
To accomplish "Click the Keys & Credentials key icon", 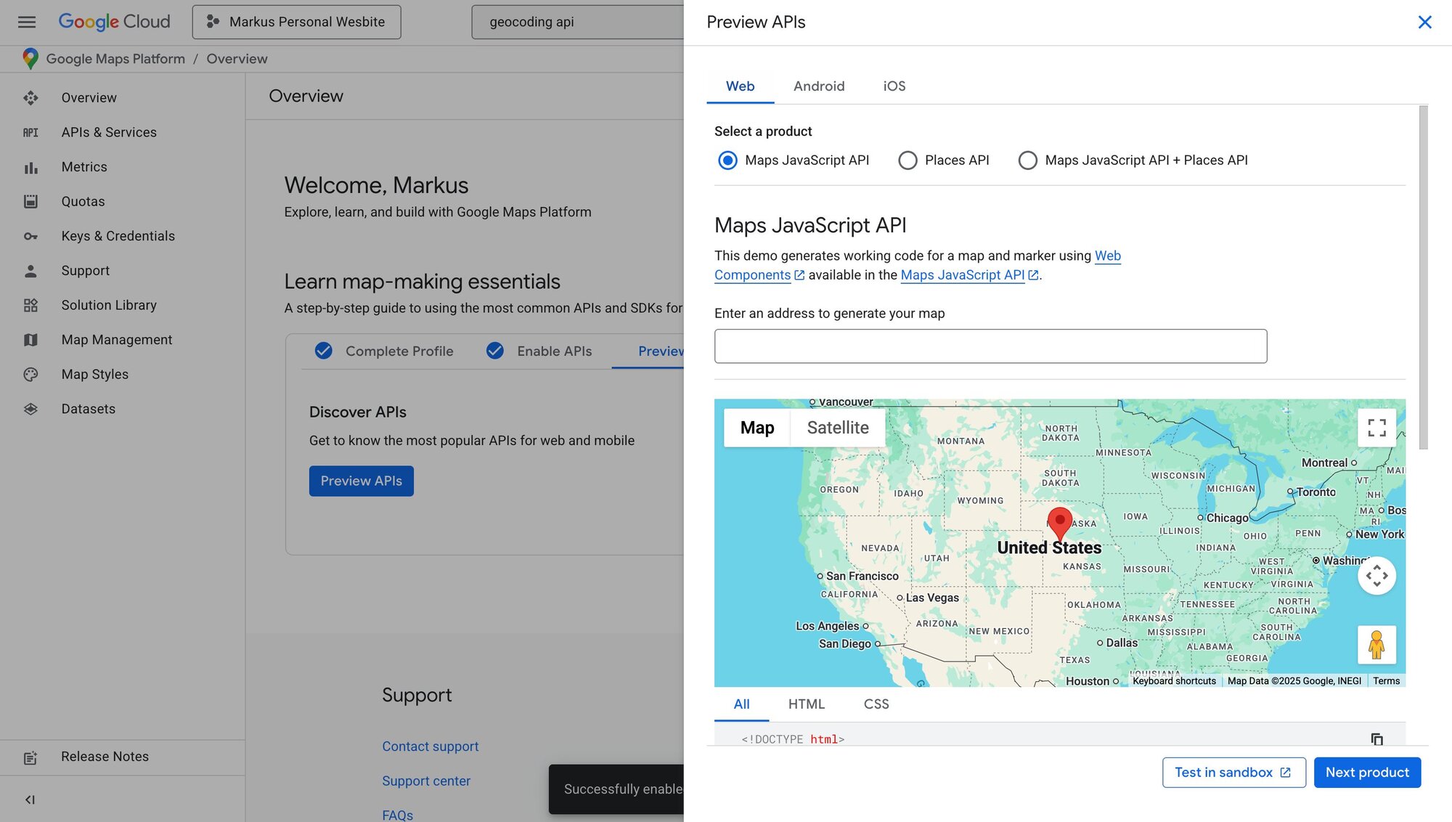I will 30,236.
